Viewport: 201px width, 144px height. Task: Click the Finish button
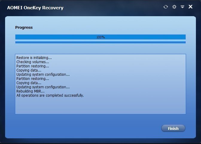[173, 128]
